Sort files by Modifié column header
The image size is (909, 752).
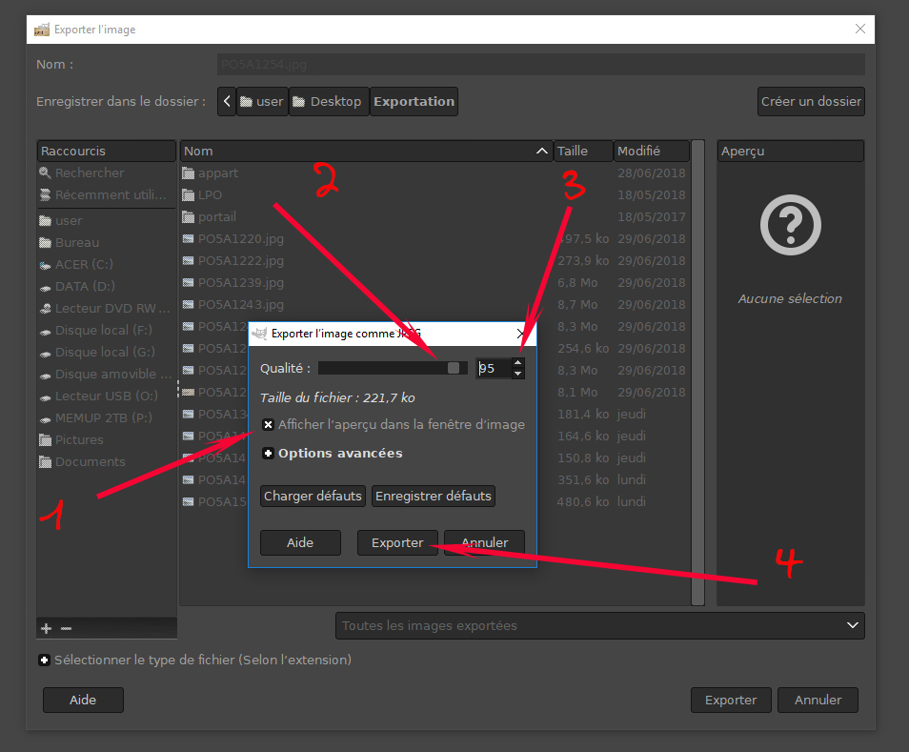pyautogui.click(x=651, y=152)
